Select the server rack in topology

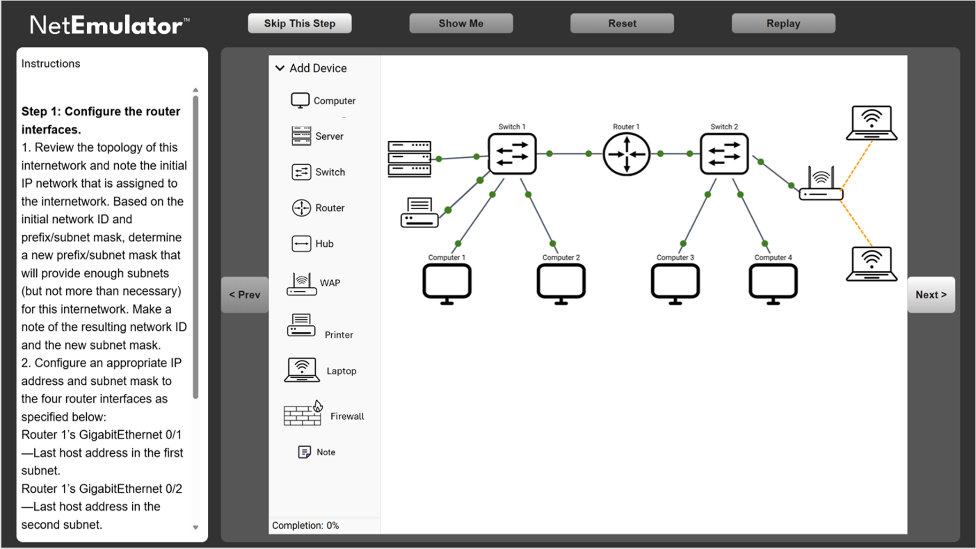point(409,159)
